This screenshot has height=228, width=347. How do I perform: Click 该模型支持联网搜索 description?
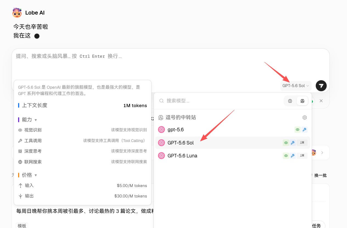129,162
